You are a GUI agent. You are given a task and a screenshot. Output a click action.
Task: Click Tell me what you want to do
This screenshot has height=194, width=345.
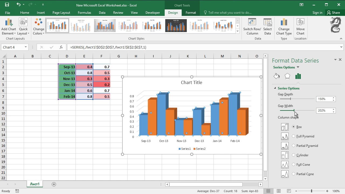[x=230, y=13]
